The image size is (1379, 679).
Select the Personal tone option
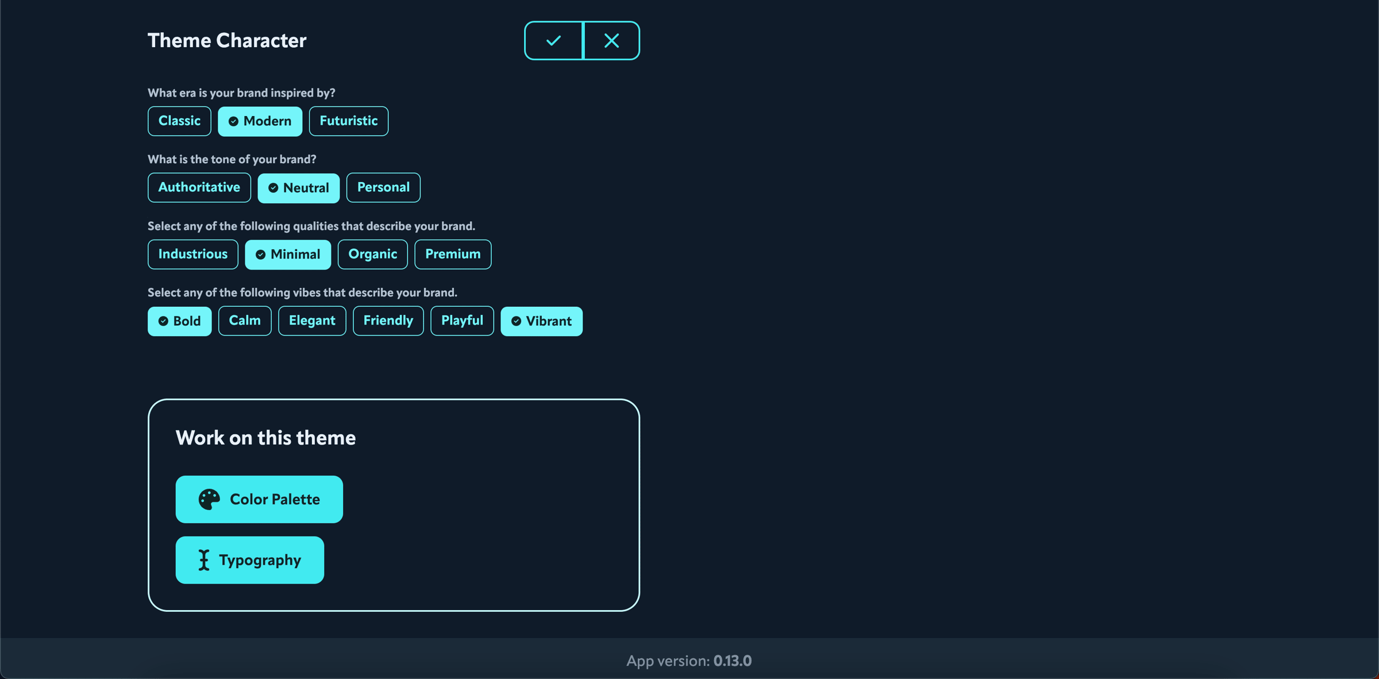click(383, 188)
